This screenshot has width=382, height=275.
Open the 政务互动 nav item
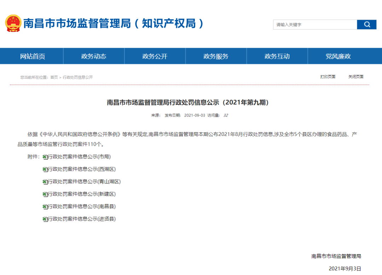tap(277, 56)
